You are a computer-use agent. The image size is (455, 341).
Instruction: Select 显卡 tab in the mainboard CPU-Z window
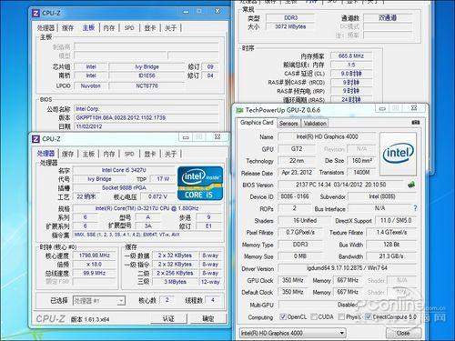150,28
